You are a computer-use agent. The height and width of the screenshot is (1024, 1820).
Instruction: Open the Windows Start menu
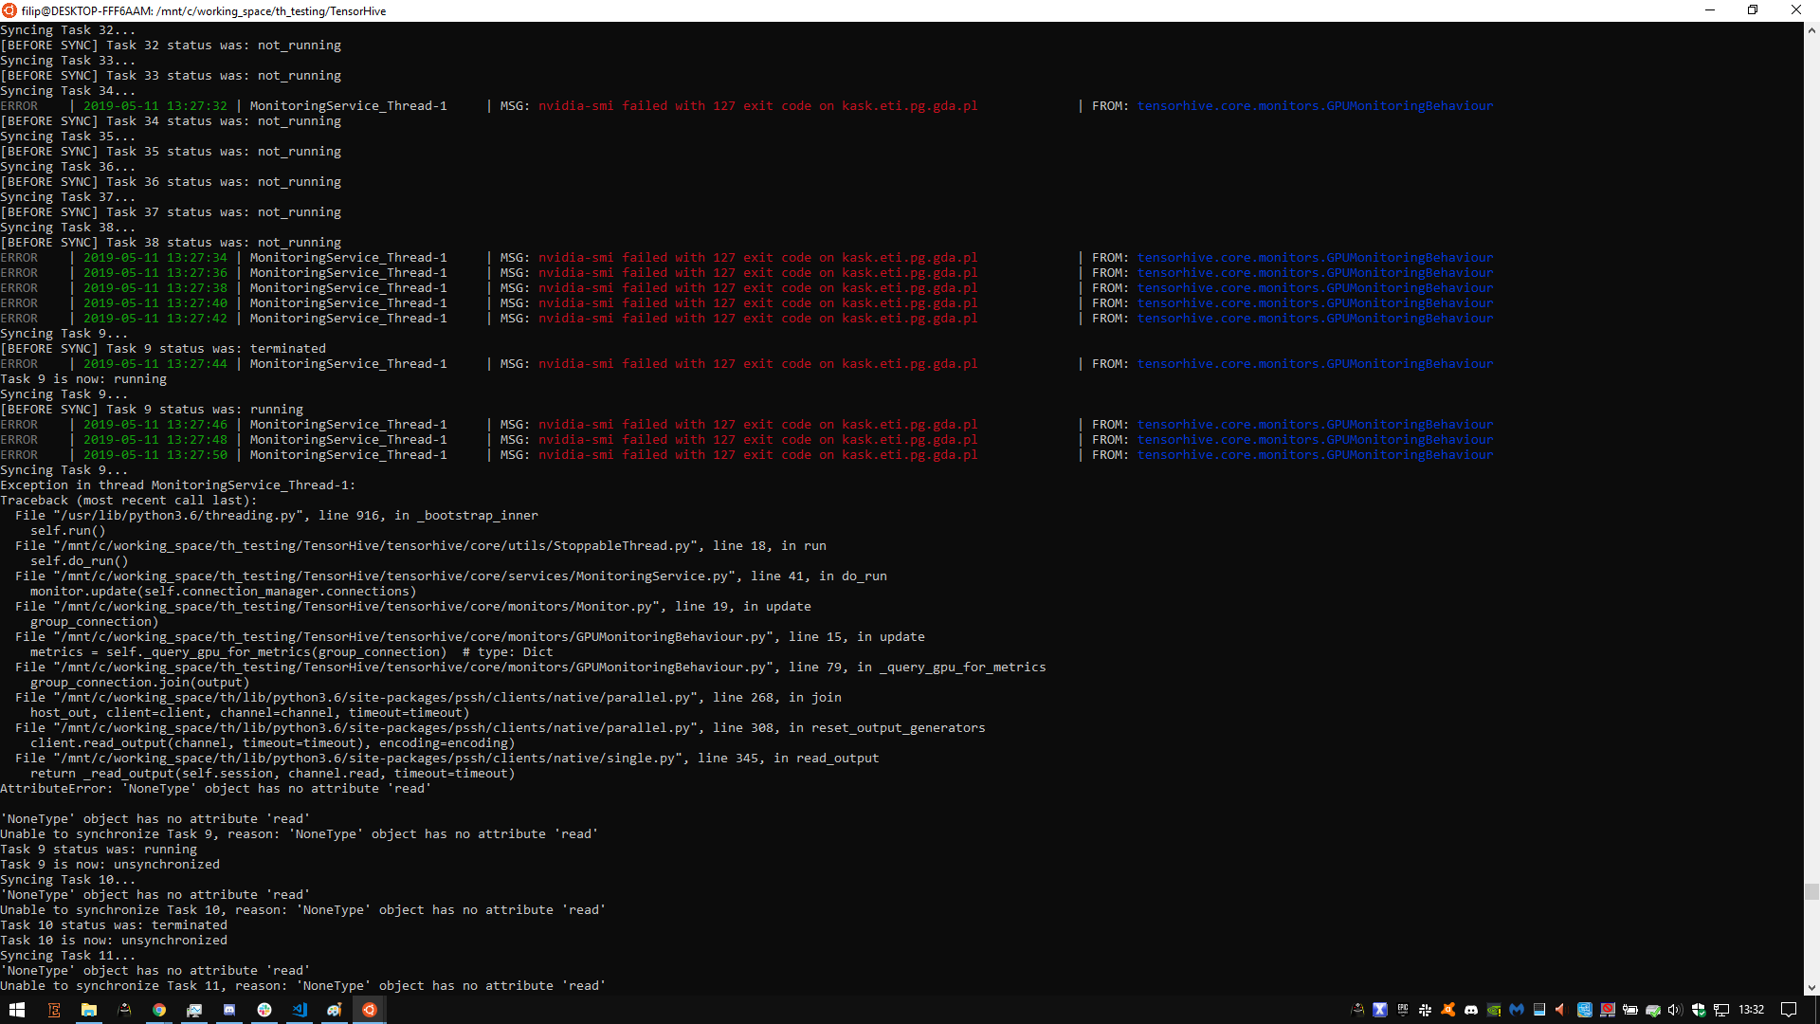[x=17, y=1010]
